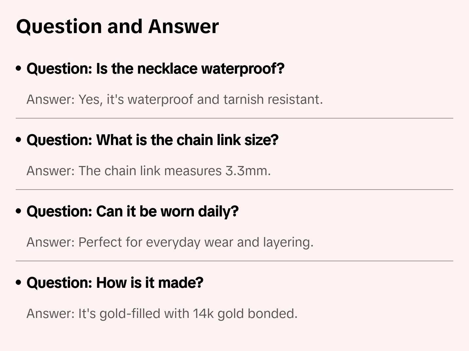Click the bullet before 'How is it made?'
The image size is (469, 351).
coord(19,283)
